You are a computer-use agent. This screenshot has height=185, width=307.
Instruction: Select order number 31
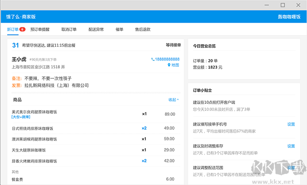[15, 45]
